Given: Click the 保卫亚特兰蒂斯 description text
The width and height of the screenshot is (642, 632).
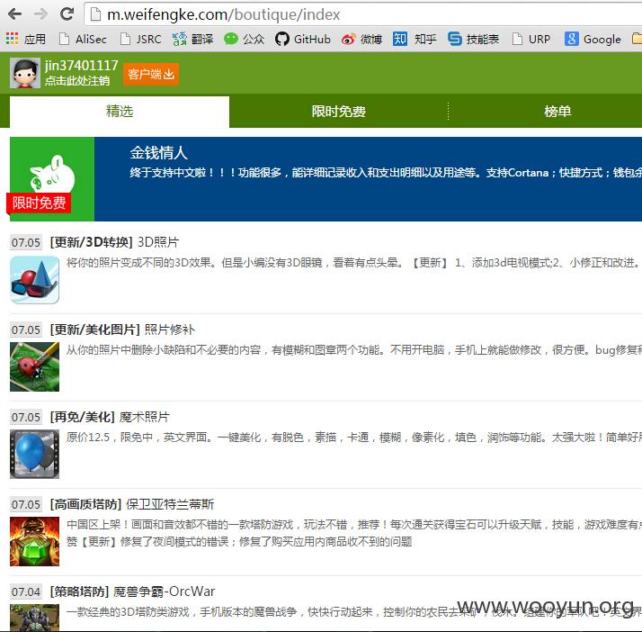Looking at the screenshot, I should coord(354,533).
